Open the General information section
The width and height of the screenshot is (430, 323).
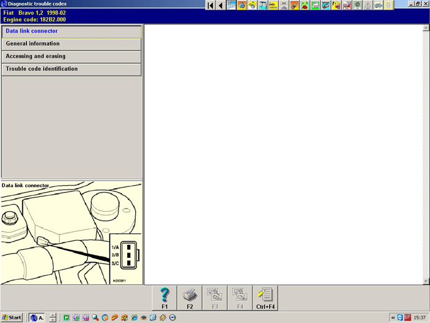pyautogui.click(x=71, y=44)
